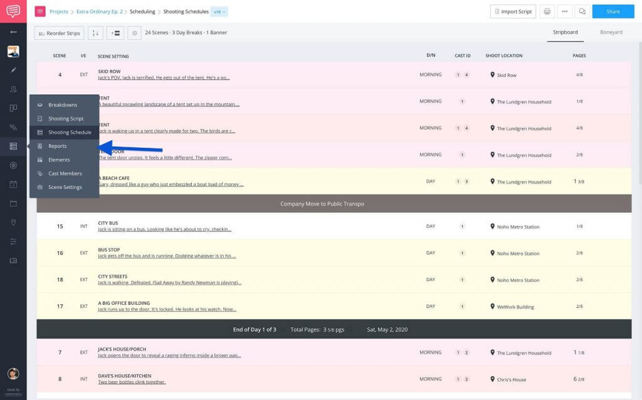The width and height of the screenshot is (642, 400).
Task: Select Cast Members in the flyout menu
Action: (x=65, y=173)
